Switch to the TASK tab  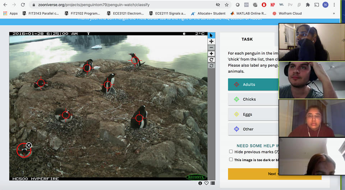click(247, 39)
